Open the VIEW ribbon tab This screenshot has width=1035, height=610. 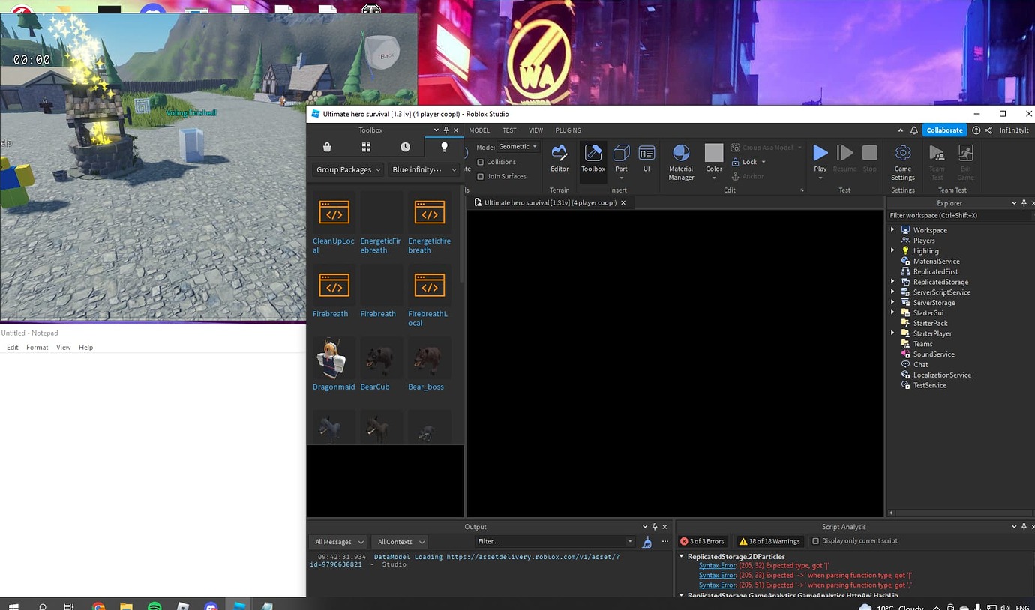535,130
